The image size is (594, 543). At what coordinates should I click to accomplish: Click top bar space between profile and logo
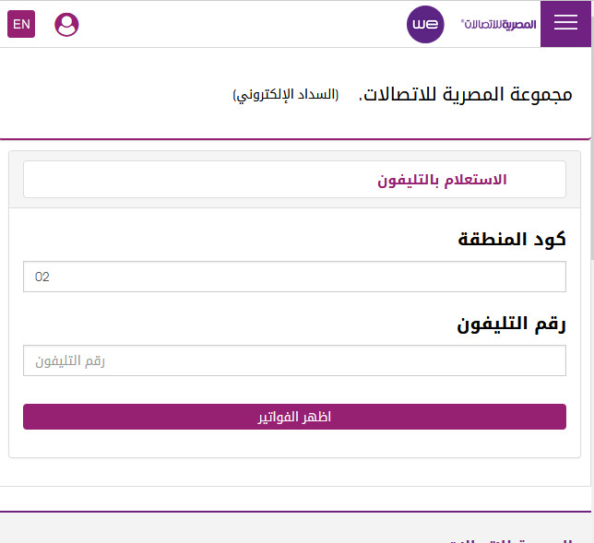(240, 24)
